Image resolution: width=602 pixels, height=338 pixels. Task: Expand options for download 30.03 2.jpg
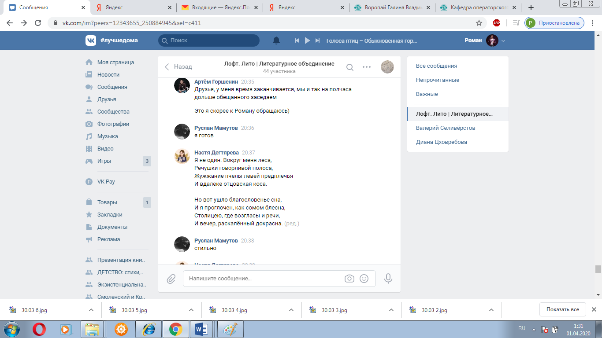pyautogui.click(x=491, y=310)
